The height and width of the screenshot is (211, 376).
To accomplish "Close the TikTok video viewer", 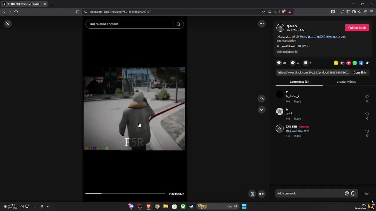I will pos(8,24).
